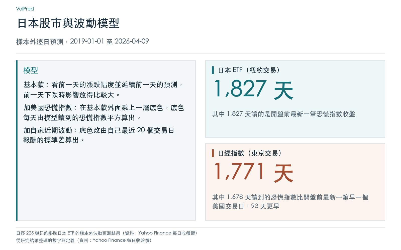
Task: Click the "VolPred" label at the top
Action: click(25, 9)
